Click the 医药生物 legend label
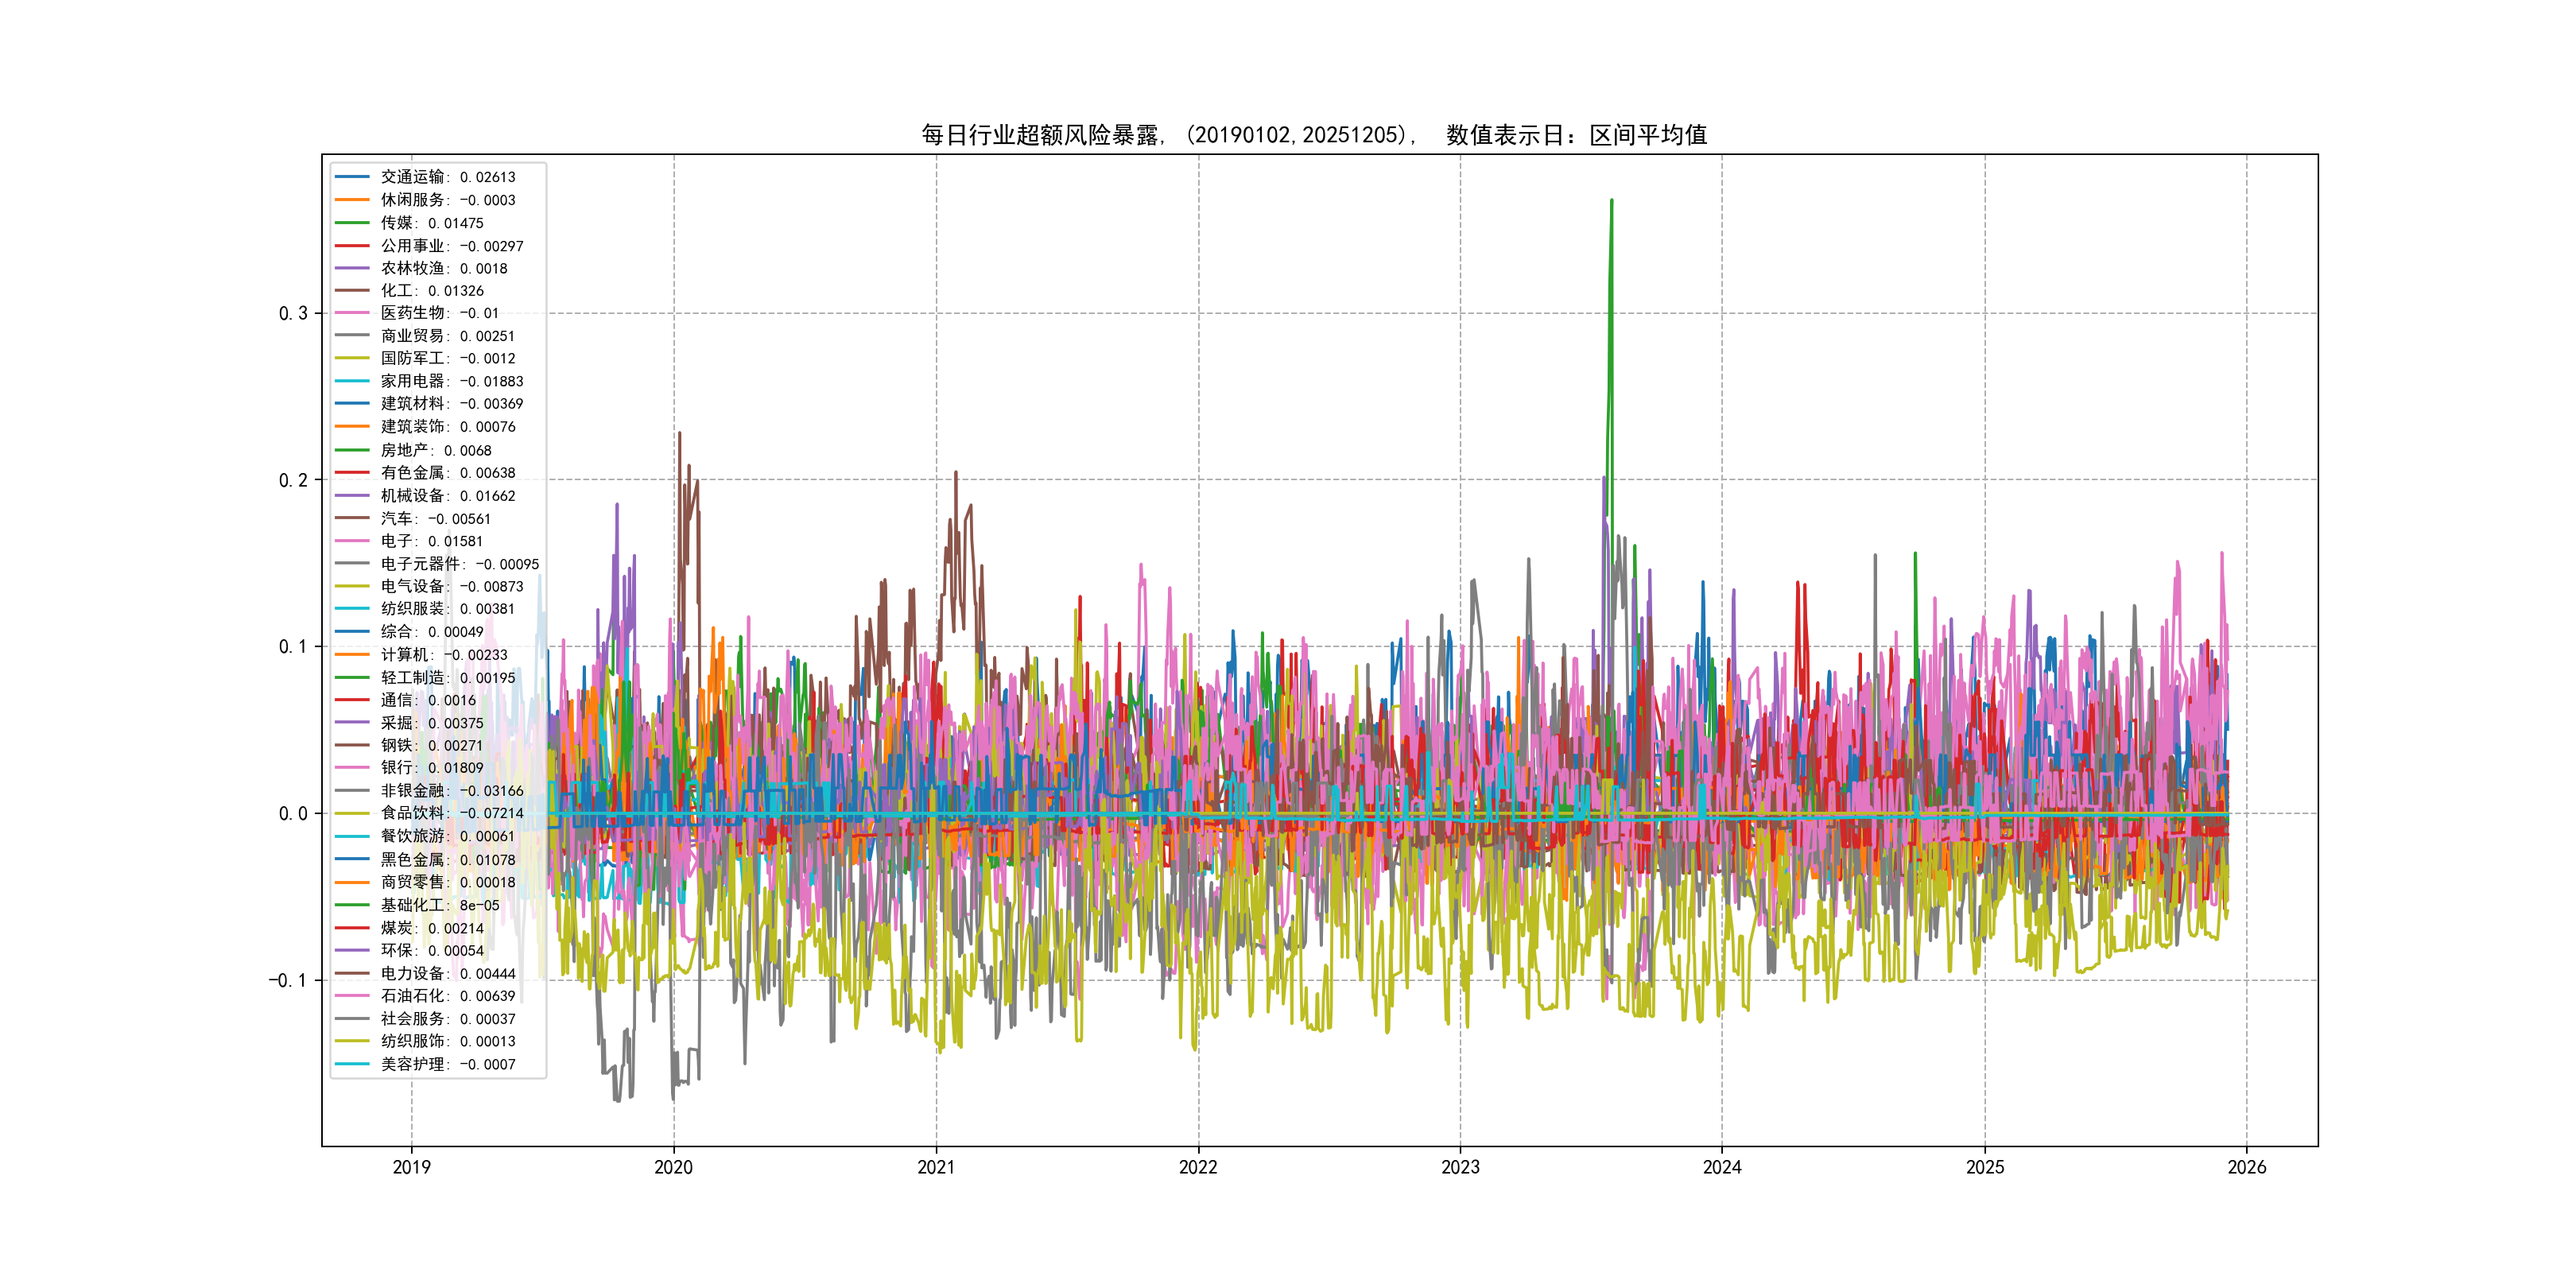 (439, 313)
